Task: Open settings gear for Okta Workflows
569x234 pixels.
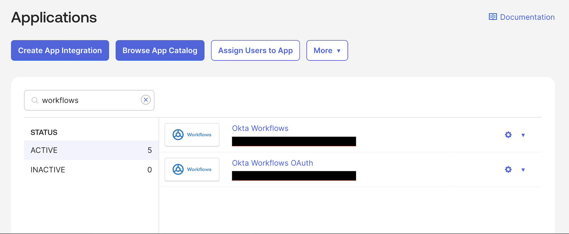Action: click(508, 135)
